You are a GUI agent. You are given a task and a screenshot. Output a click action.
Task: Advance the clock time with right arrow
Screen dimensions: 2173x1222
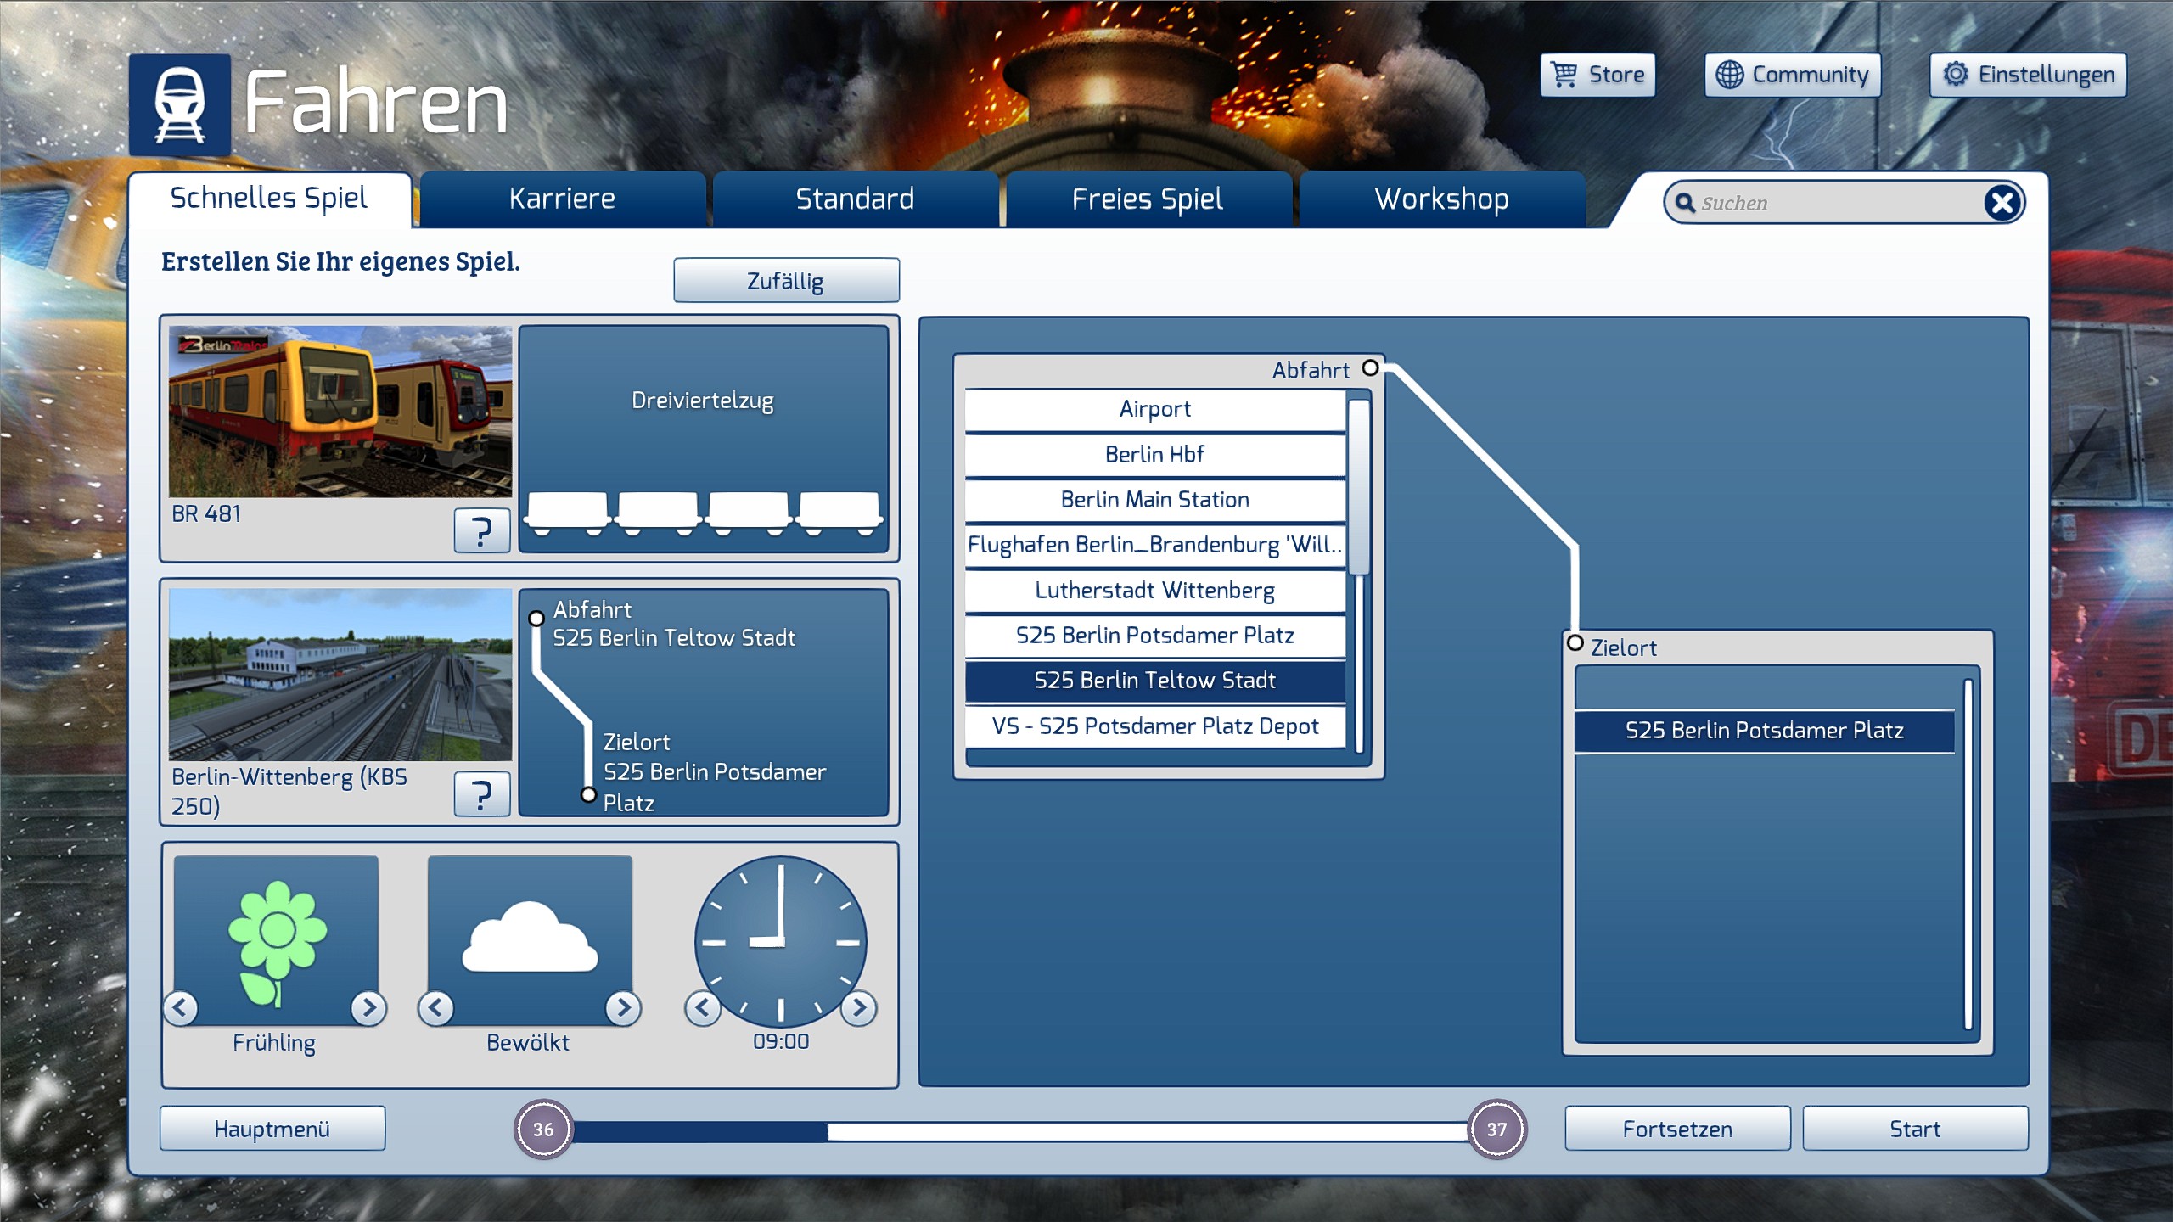pyautogui.click(x=859, y=1007)
